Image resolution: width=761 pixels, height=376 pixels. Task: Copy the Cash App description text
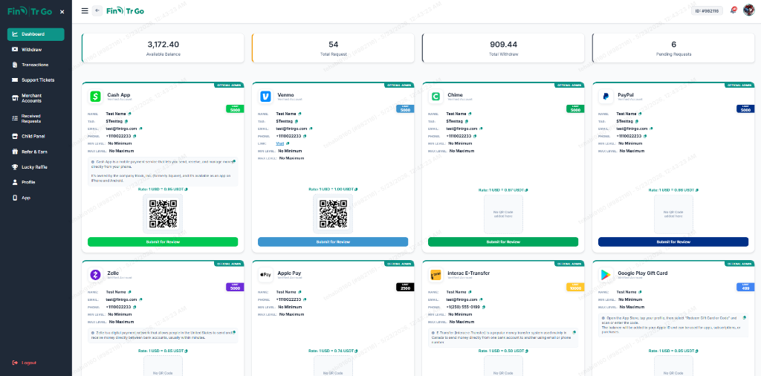click(233, 161)
